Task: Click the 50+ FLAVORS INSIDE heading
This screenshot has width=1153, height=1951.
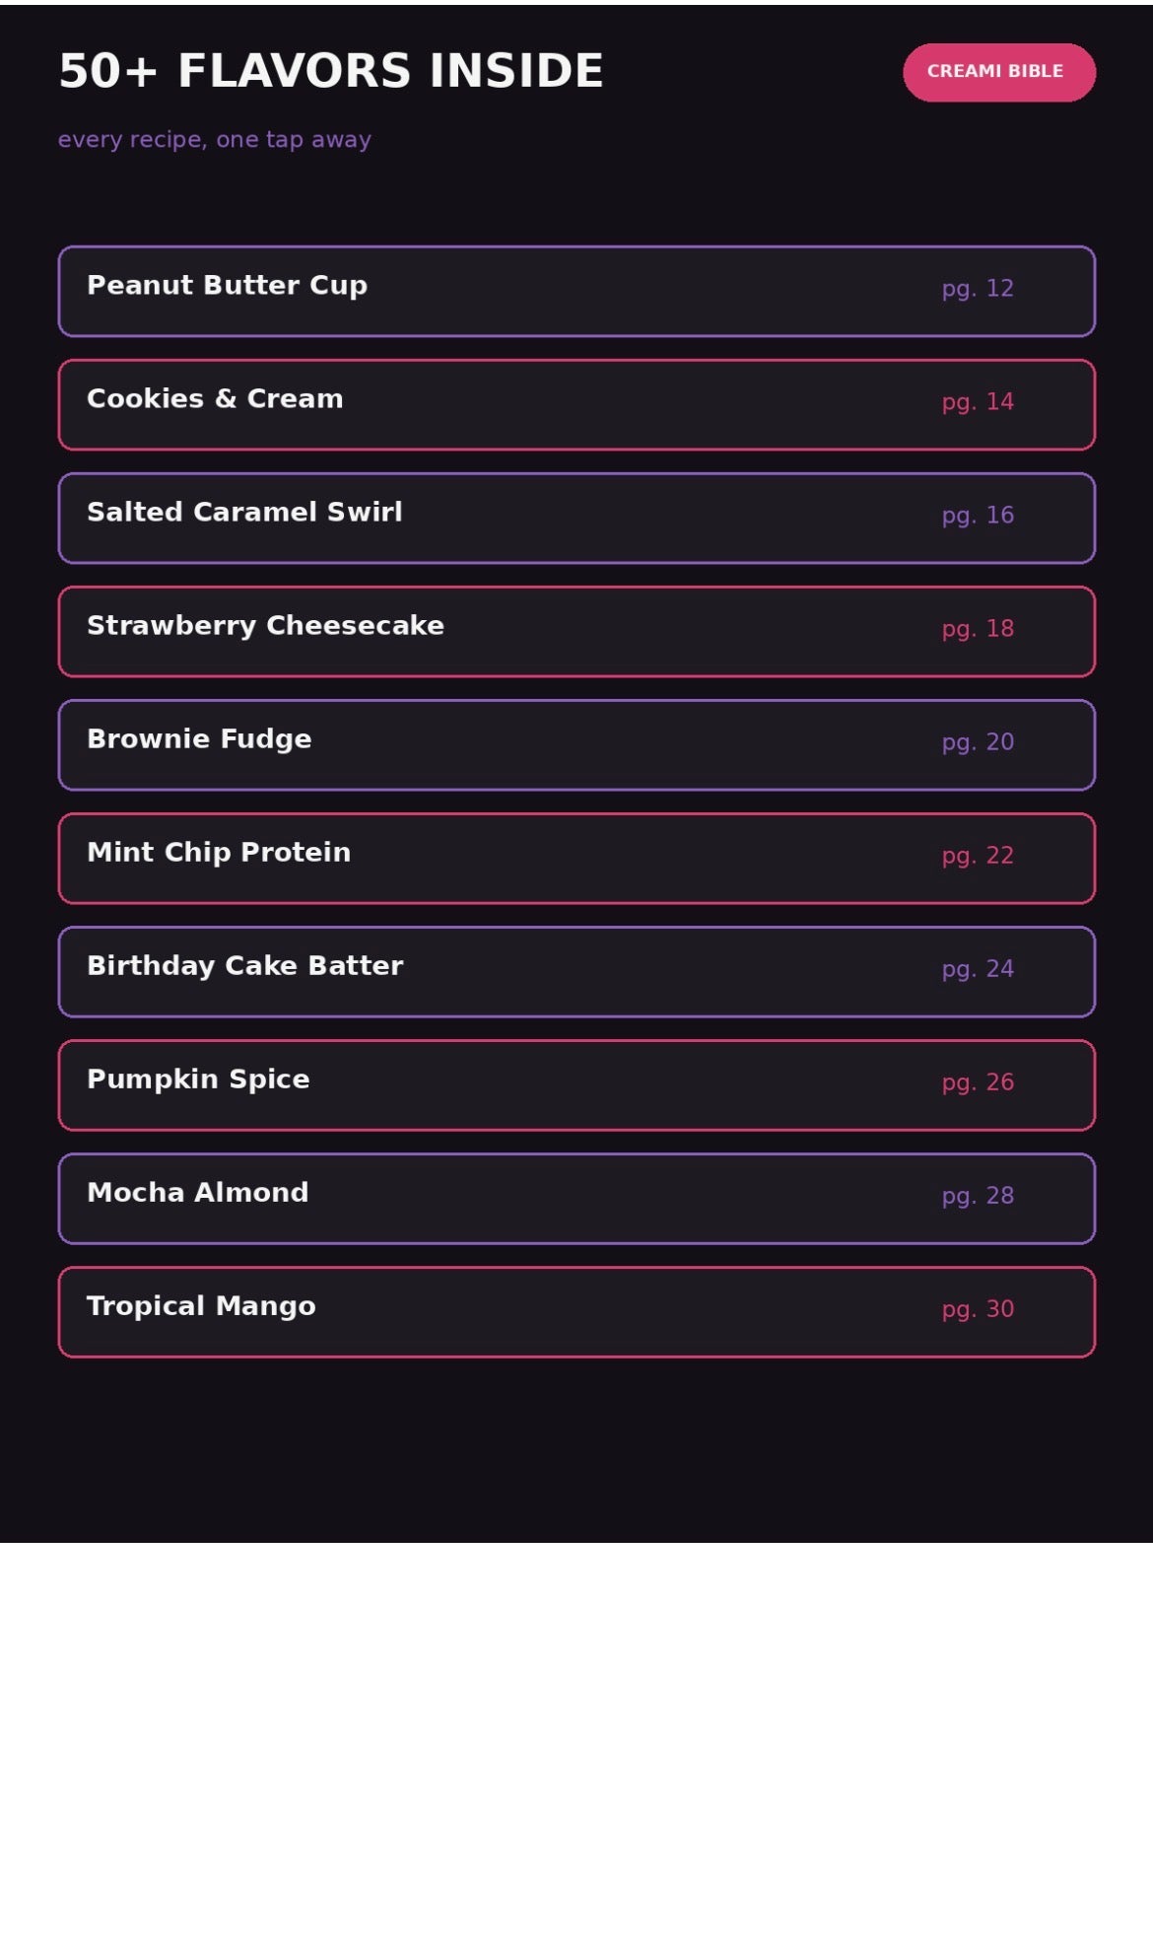Action: [331, 71]
